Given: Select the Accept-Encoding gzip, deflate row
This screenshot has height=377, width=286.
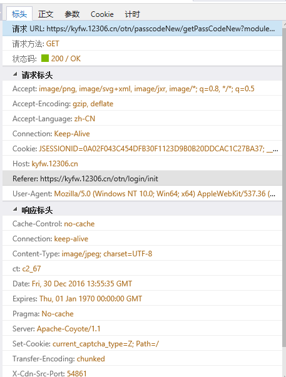Looking at the screenshot, I should pyautogui.click(x=142, y=104).
